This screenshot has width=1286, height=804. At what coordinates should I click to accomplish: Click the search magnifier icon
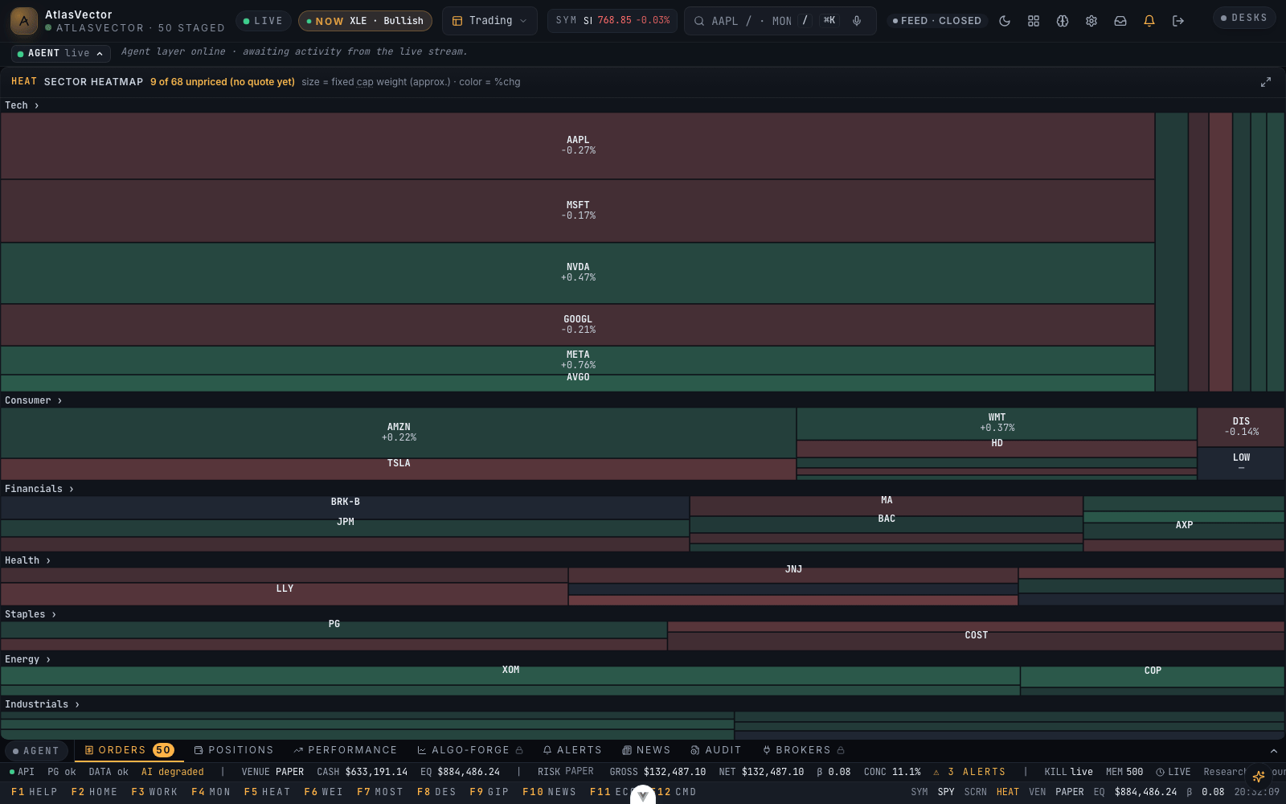click(x=699, y=21)
